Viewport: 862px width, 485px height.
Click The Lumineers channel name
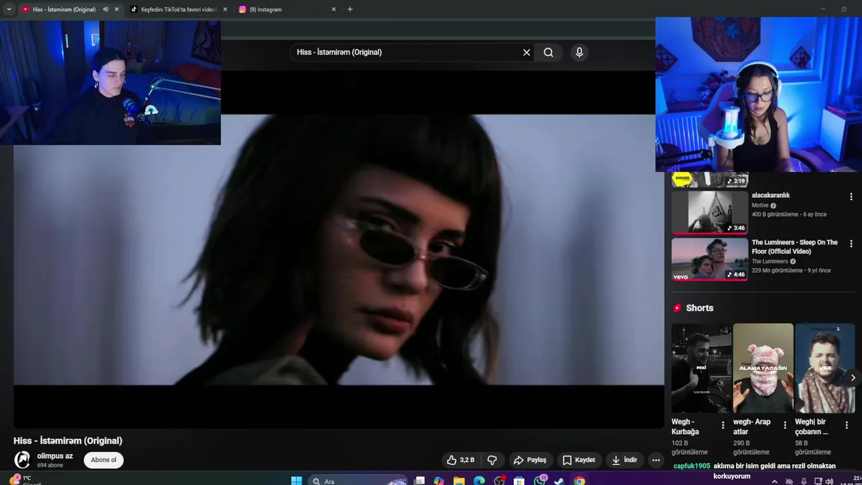click(770, 261)
